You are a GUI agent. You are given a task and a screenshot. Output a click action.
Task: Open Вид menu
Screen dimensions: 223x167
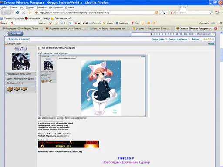21,7
